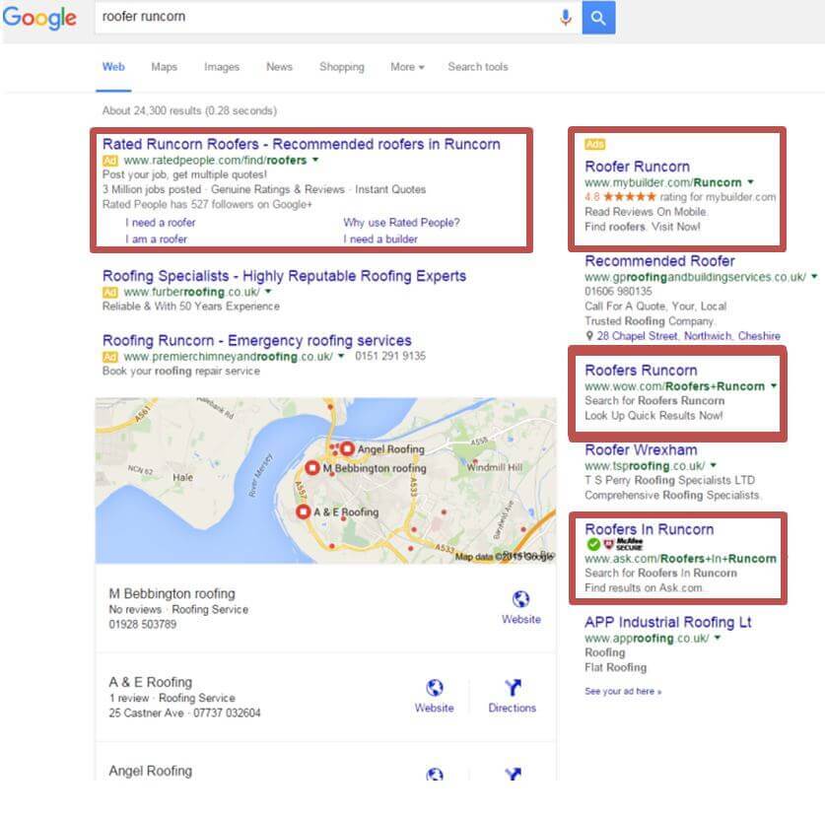
Task: Open the Shopping tab
Action: point(341,67)
